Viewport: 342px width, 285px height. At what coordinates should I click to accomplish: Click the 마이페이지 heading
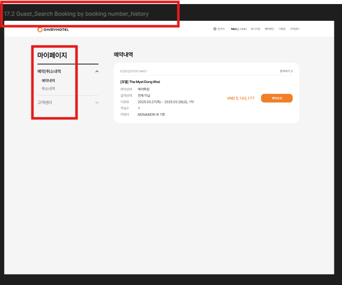pos(52,55)
